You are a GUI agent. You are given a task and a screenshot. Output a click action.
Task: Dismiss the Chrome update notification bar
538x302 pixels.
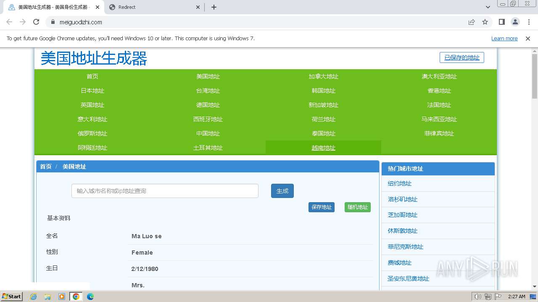tap(528, 39)
